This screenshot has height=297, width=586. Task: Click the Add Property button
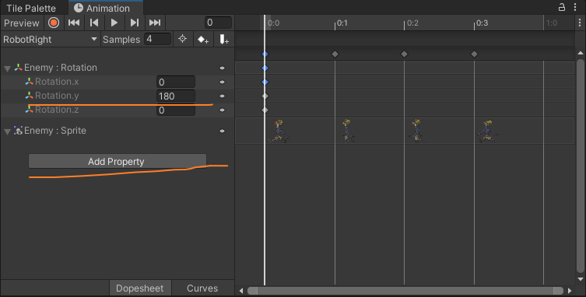click(118, 162)
